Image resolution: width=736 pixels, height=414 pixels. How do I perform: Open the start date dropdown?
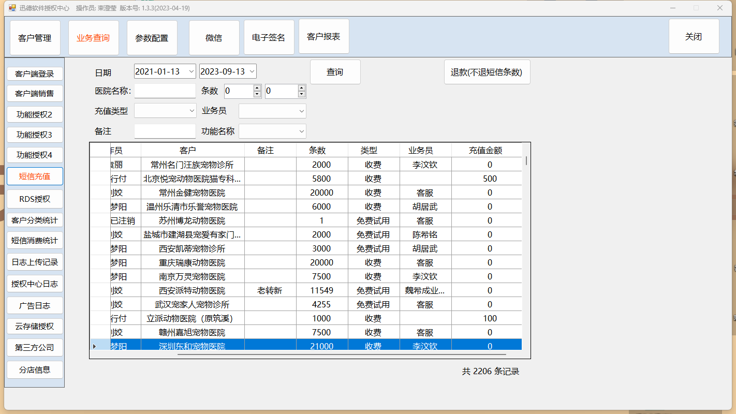pyautogui.click(x=190, y=71)
